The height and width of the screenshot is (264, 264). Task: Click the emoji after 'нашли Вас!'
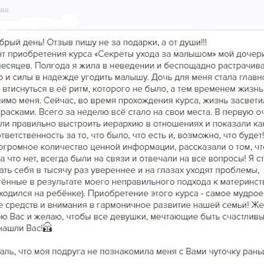(48, 228)
